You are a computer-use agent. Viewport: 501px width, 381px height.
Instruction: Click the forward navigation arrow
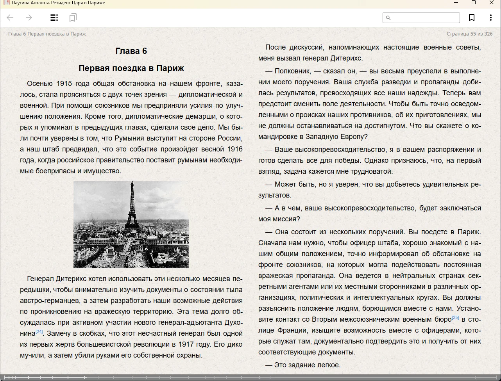[x=29, y=18]
